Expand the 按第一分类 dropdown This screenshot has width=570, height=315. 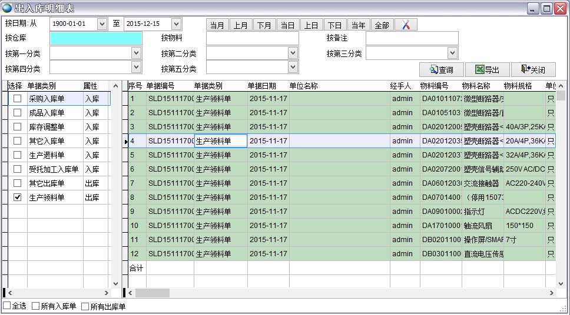tap(136, 53)
